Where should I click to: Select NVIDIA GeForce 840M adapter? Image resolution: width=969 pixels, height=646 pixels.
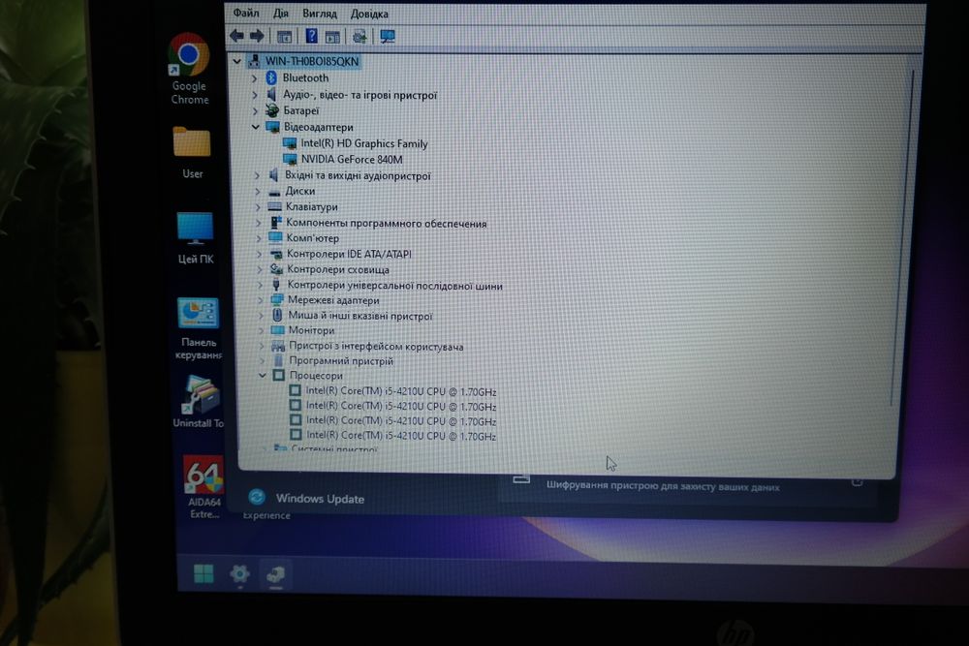pyautogui.click(x=352, y=160)
